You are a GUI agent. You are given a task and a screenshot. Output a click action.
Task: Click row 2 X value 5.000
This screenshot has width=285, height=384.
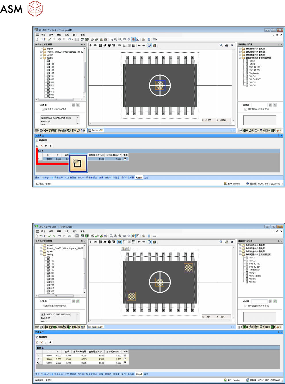(x=48, y=359)
